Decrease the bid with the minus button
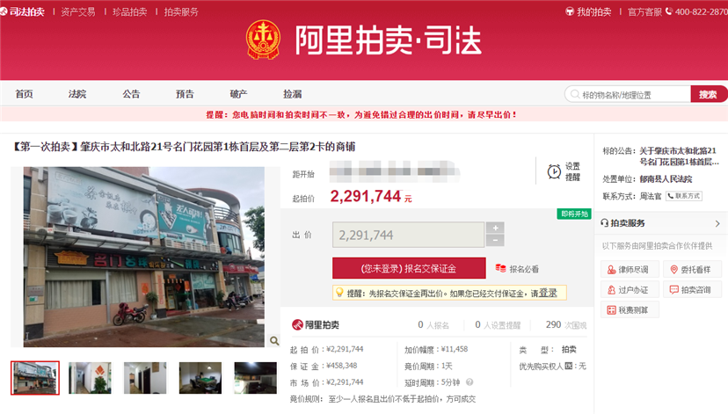Image resolution: width=728 pixels, height=414 pixels. 495,241
